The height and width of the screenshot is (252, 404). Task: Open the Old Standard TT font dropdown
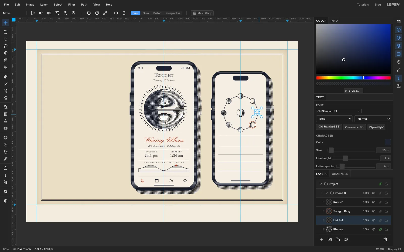(339, 111)
